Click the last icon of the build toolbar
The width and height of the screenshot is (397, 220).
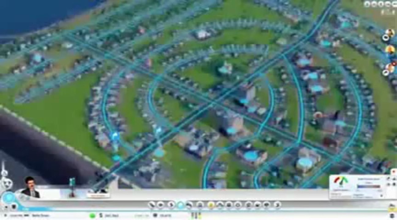277,205
